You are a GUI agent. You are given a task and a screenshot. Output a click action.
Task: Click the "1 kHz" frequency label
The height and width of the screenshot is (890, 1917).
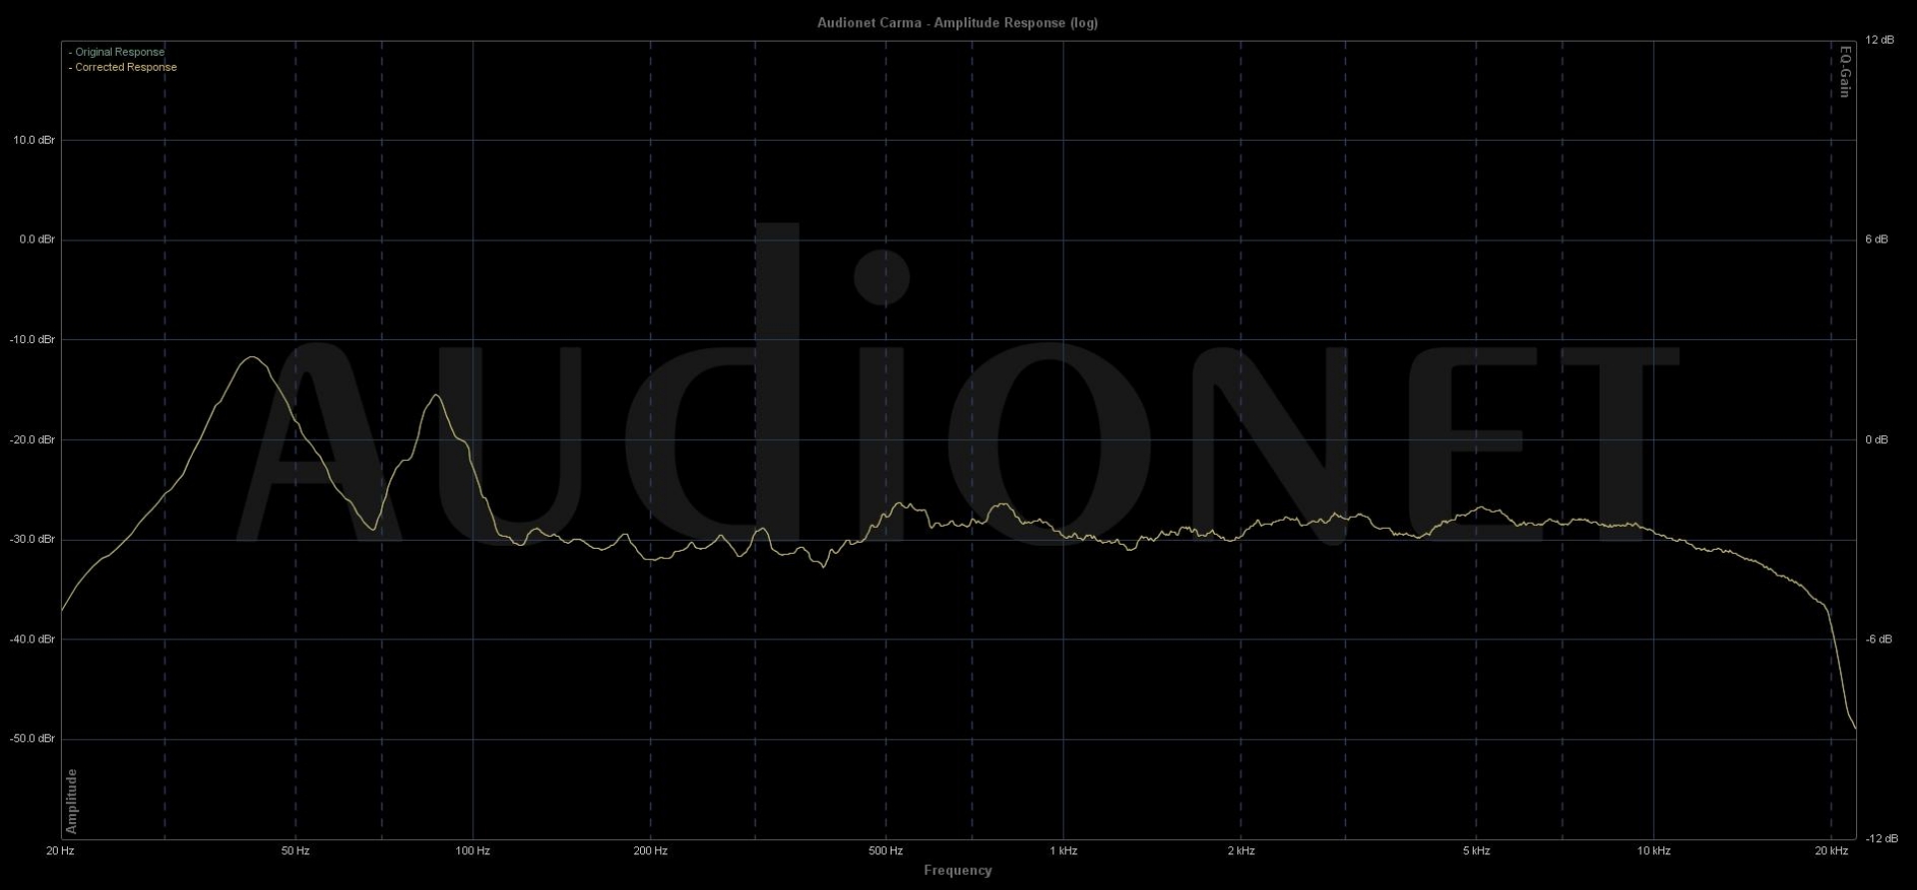coord(1063,851)
